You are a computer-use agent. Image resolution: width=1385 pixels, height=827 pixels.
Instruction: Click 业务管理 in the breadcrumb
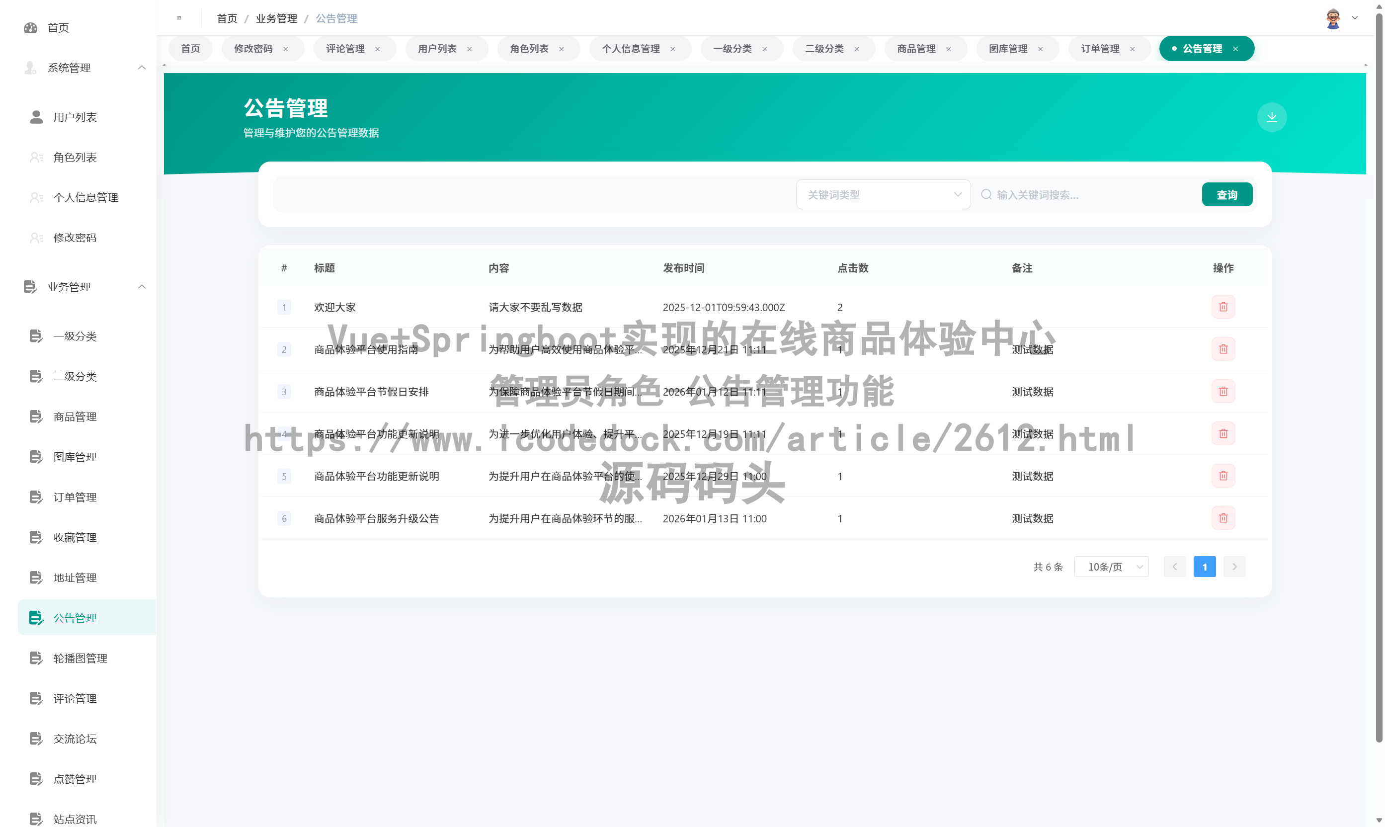tap(276, 18)
